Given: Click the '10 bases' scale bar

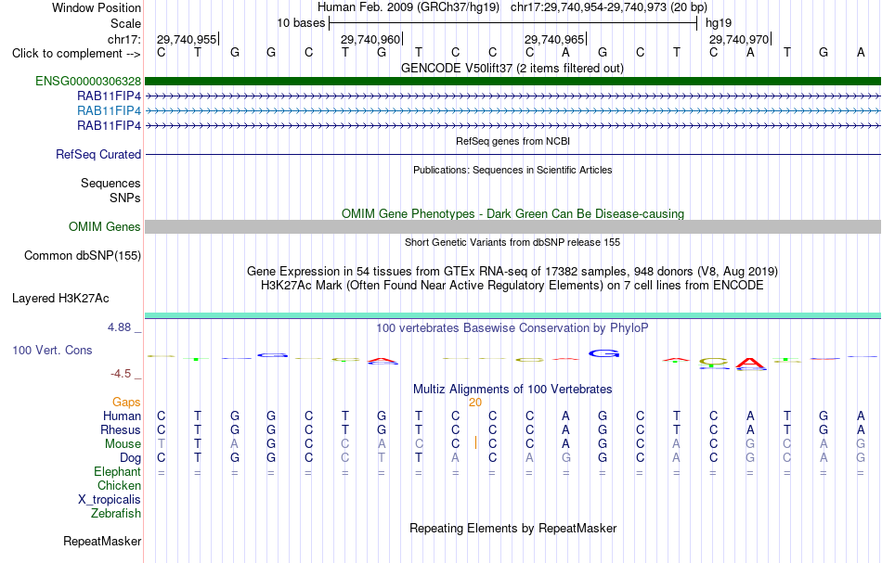Looking at the screenshot, I should pyautogui.click(x=513, y=23).
